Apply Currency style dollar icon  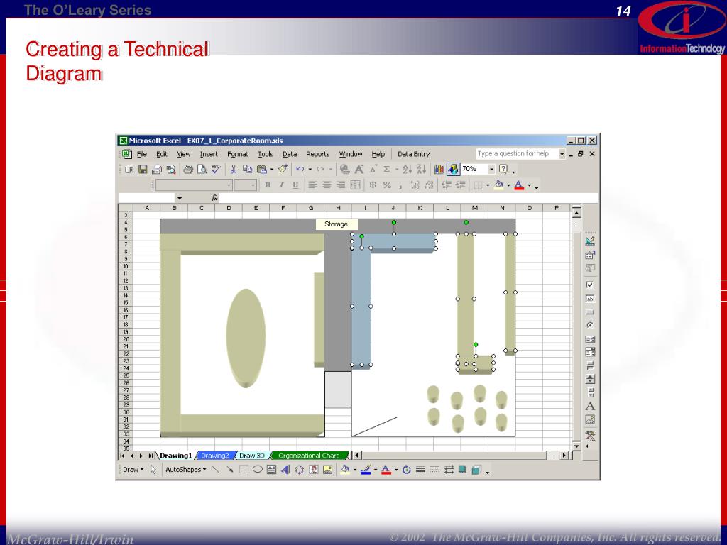(x=373, y=185)
